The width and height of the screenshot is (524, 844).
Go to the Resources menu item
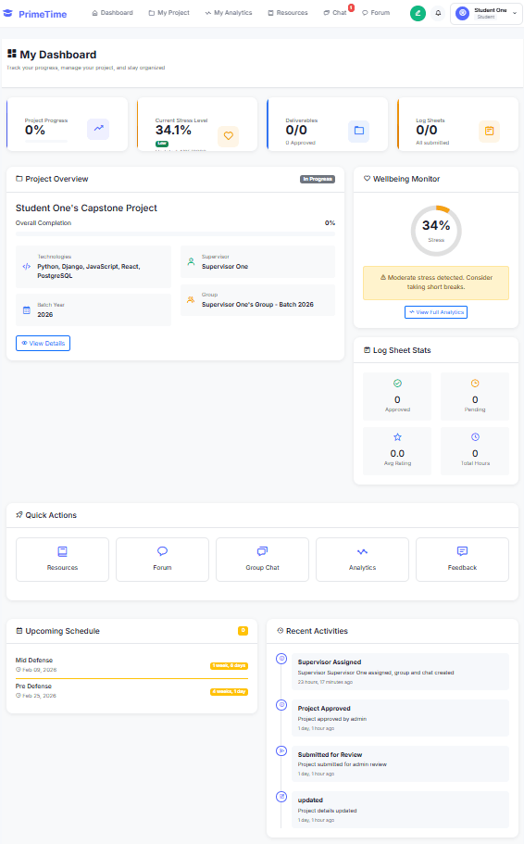click(x=288, y=12)
